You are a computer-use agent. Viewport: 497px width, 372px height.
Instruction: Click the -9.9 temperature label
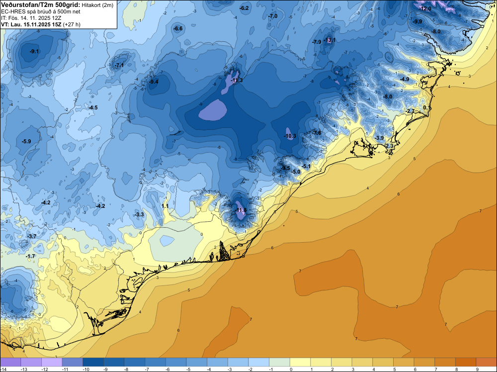[x=417, y=21]
